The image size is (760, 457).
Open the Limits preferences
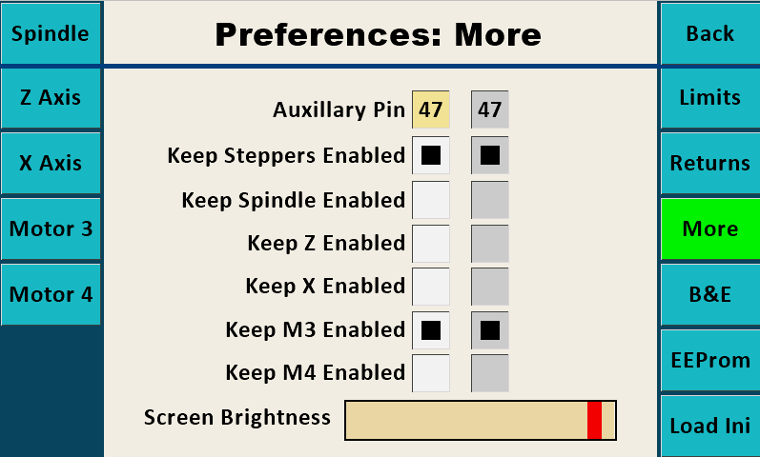tap(709, 97)
